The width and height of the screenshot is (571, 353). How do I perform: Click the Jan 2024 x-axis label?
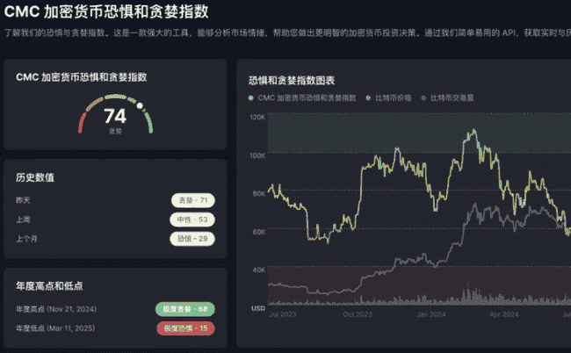coord(431,314)
